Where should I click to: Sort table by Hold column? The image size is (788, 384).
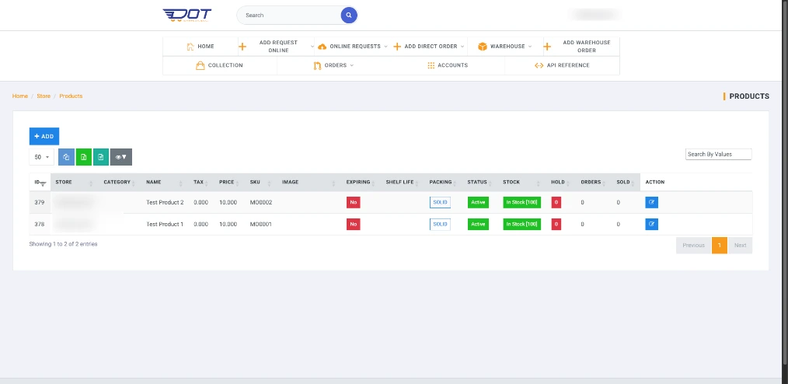561,182
